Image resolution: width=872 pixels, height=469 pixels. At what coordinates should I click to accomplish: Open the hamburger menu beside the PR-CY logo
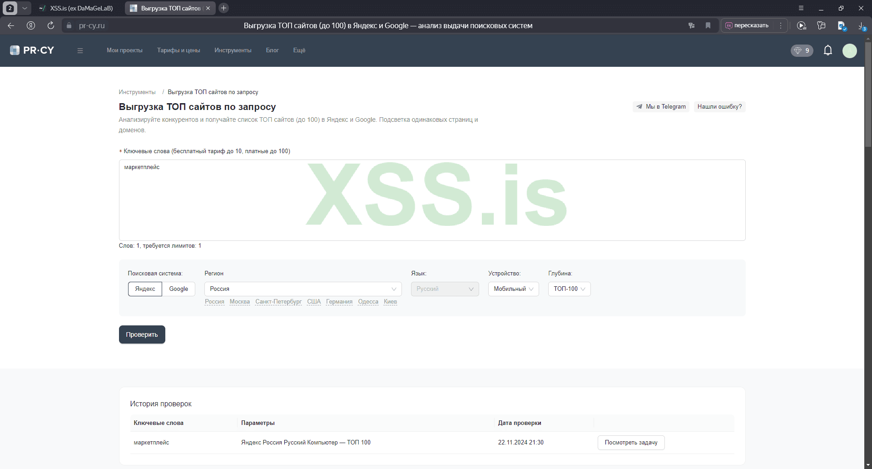coord(80,50)
